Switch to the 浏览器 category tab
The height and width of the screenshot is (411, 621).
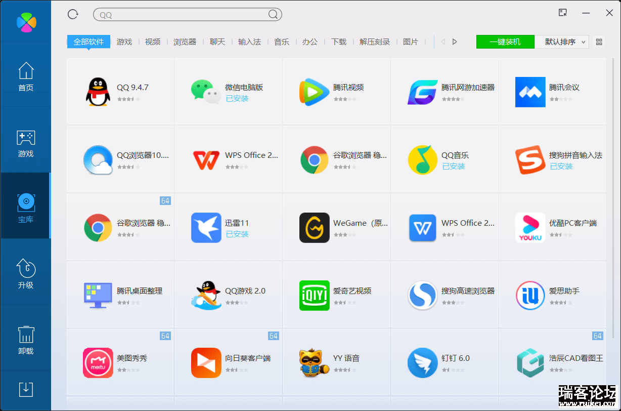185,42
